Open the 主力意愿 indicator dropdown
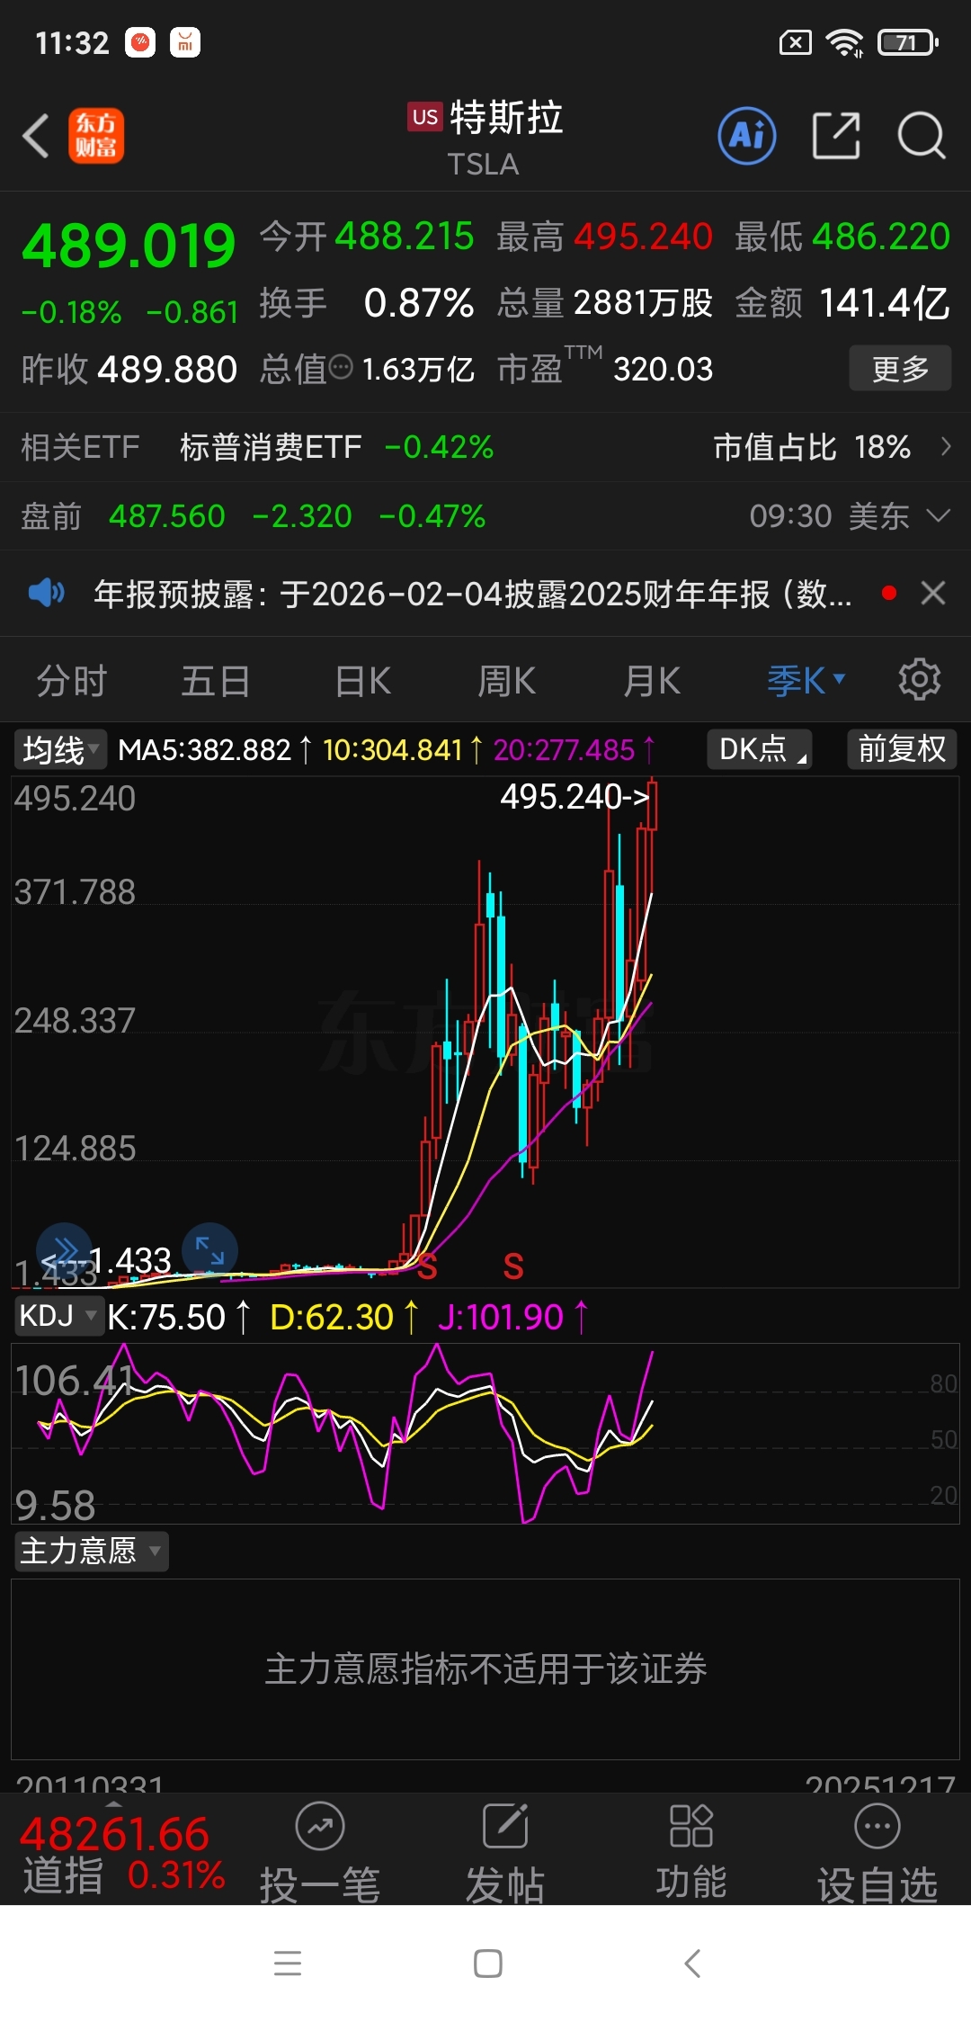This screenshot has width=971, height=2022. pyautogui.click(x=91, y=1551)
